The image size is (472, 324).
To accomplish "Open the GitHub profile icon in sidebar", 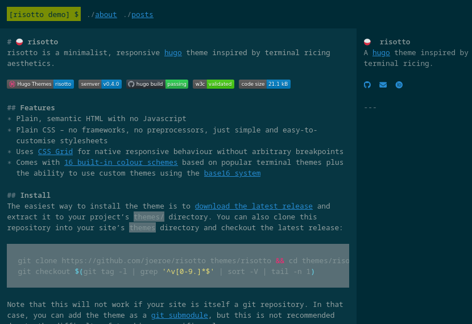I will [x=367, y=85].
